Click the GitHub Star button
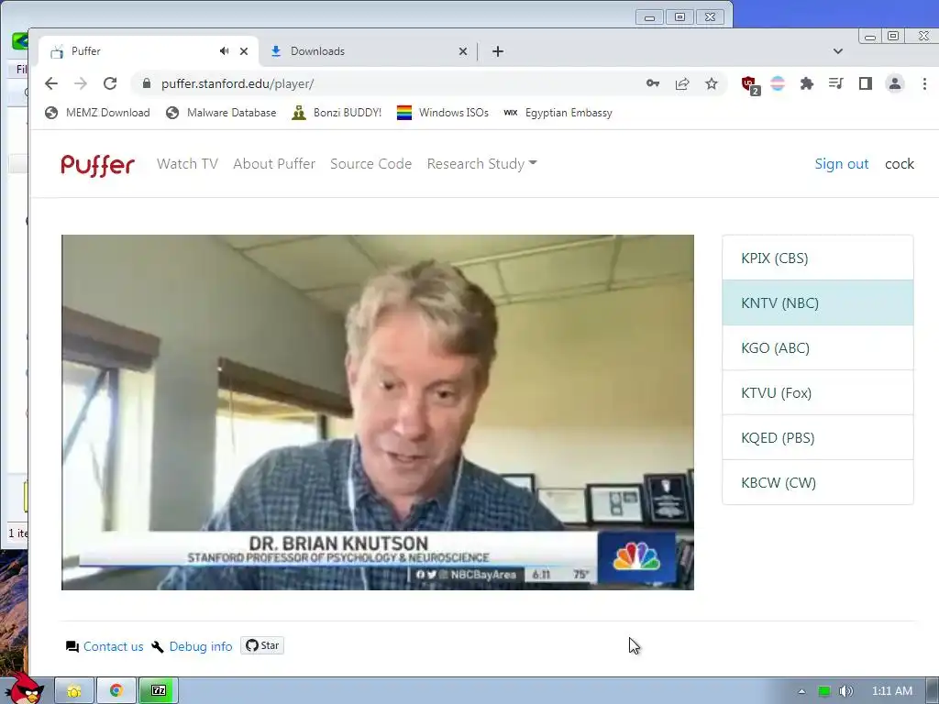Viewport: 939px width, 704px height. click(x=262, y=645)
